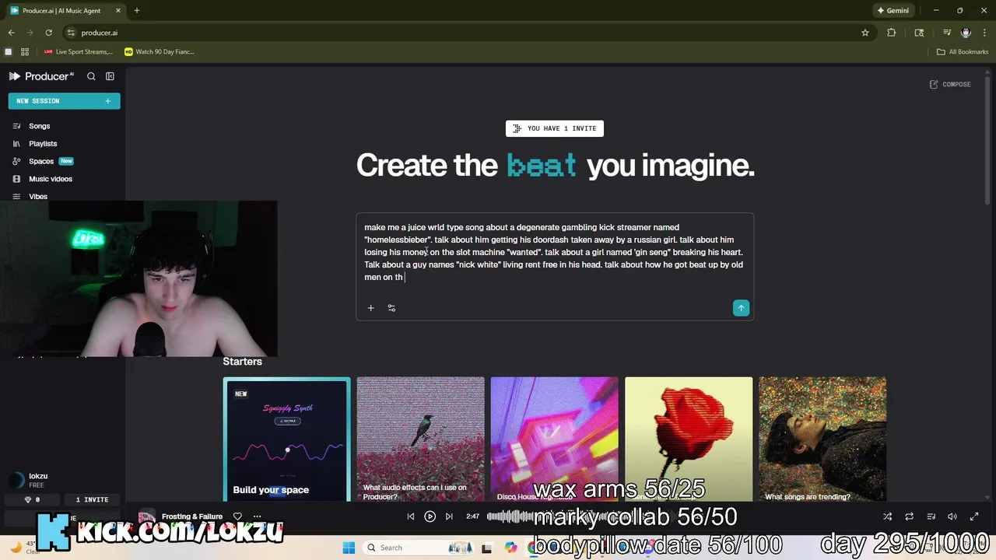The width and height of the screenshot is (996, 560).
Task: Open Live Sport Streams bookmark
Action: [x=78, y=52]
